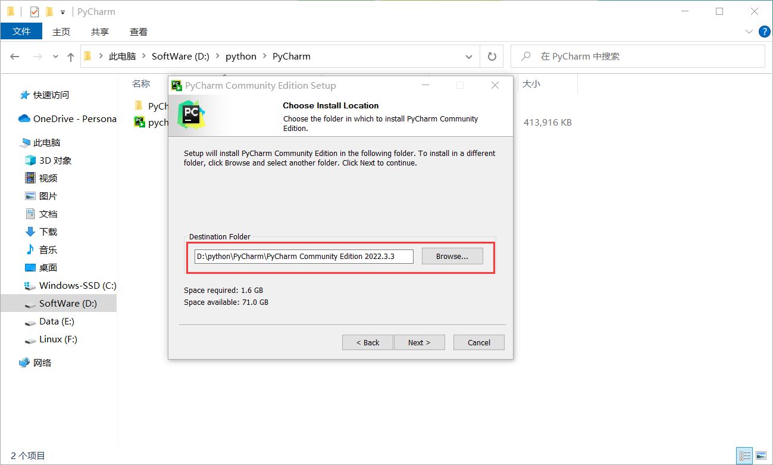Open the Explorer help icon
Screen dimensions: 773x465
[x=764, y=31]
